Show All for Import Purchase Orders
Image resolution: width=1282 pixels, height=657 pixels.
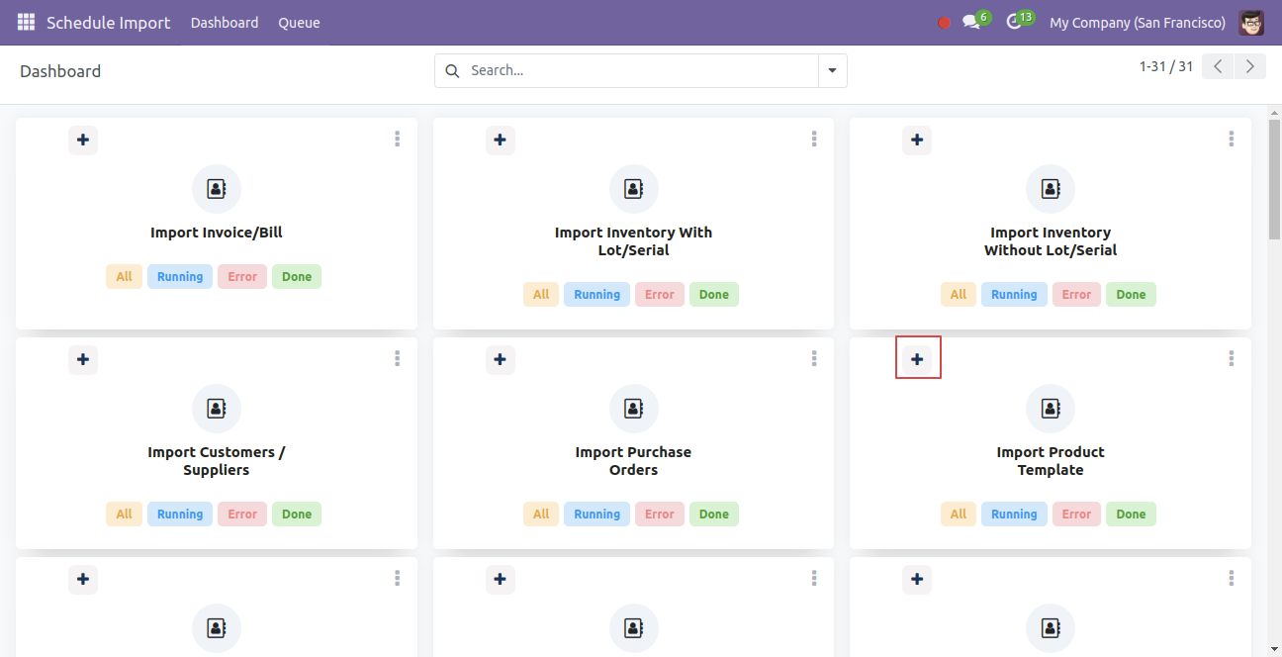click(x=541, y=515)
